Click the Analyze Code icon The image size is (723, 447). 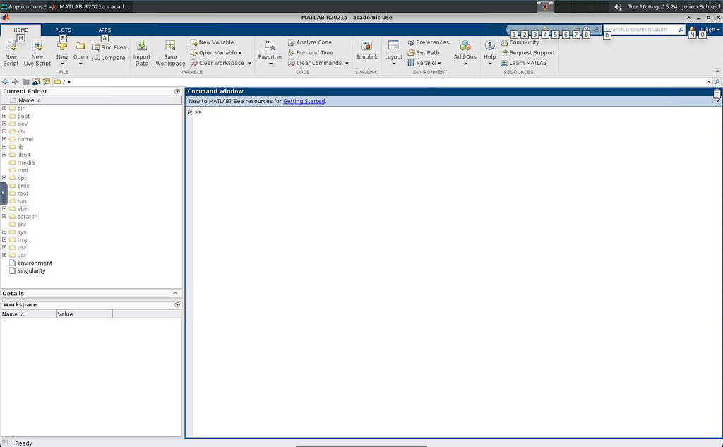(291, 42)
